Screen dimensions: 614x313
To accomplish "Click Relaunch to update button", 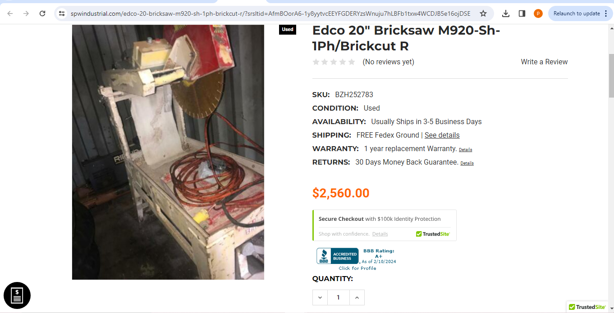I will coord(576,13).
